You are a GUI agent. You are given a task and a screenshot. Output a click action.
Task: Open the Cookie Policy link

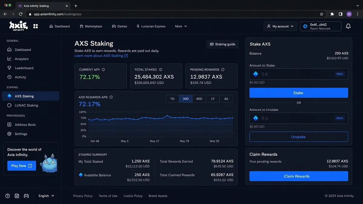point(133,196)
